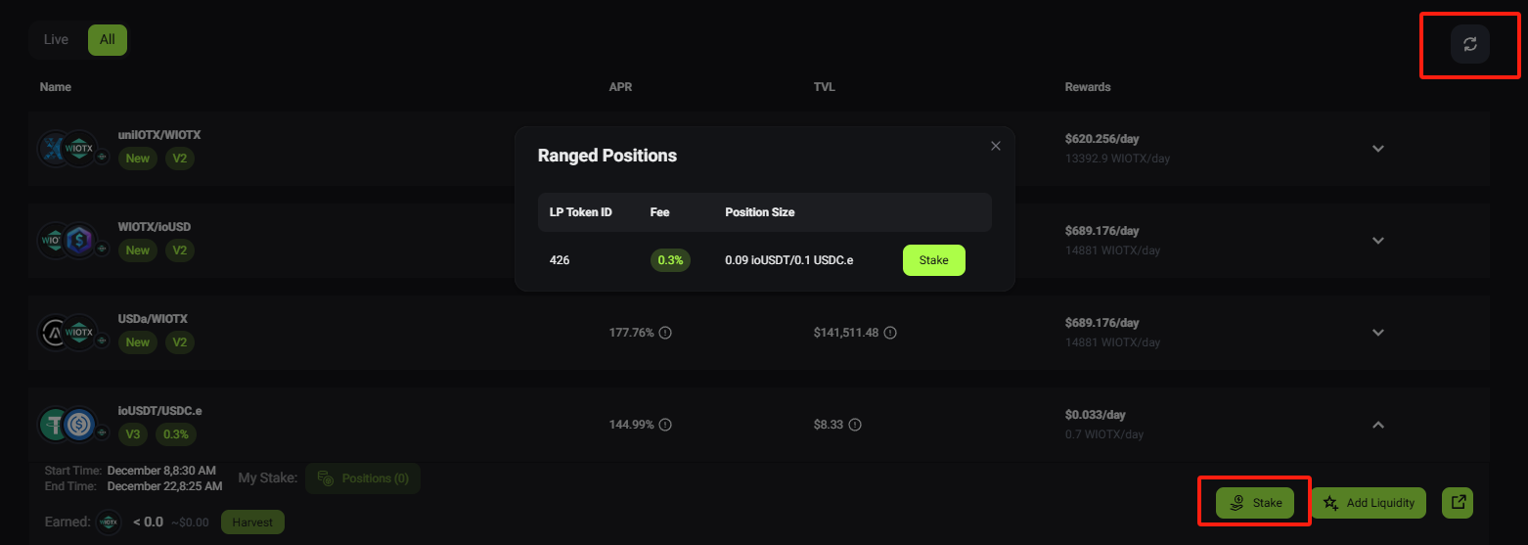Click the Add Liquidity button
The height and width of the screenshot is (545, 1528).
click(x=1369, y=503)
